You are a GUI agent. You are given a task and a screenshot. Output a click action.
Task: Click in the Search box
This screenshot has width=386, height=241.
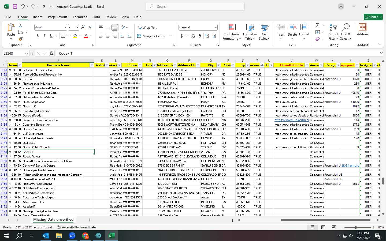(x=195, y=6)
